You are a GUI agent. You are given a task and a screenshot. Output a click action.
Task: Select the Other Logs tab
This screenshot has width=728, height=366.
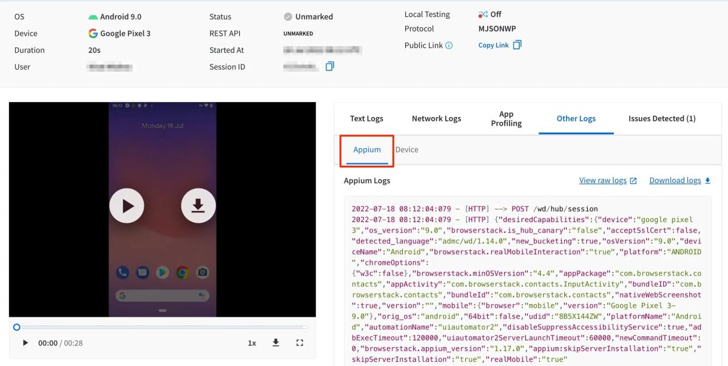pos(576,118)
